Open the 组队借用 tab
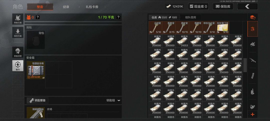The image size is (270, 121). click(x=190, y=17)
